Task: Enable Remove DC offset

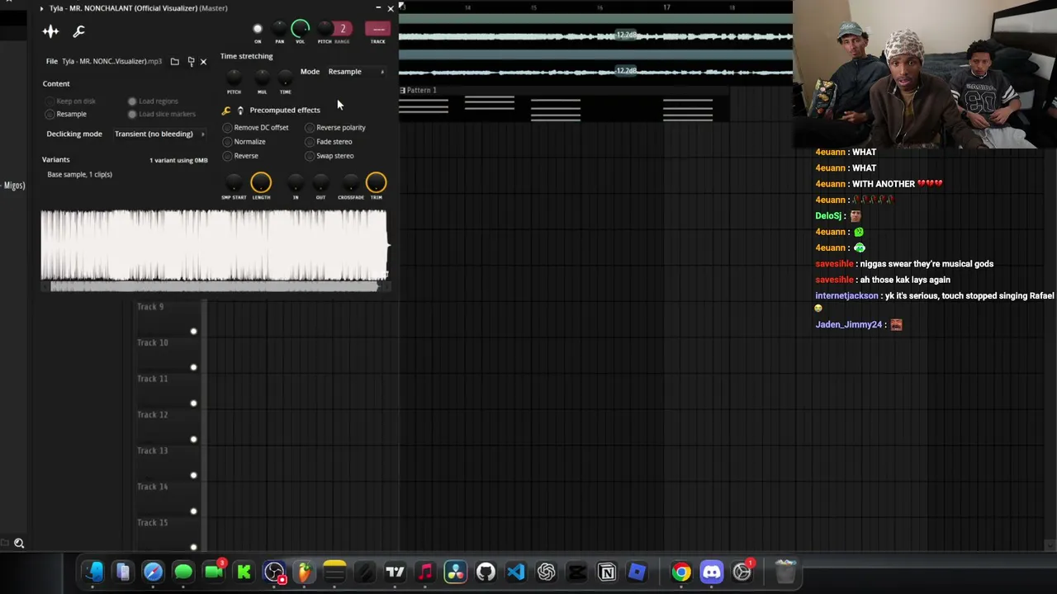Action: click(x=227, y=128)
